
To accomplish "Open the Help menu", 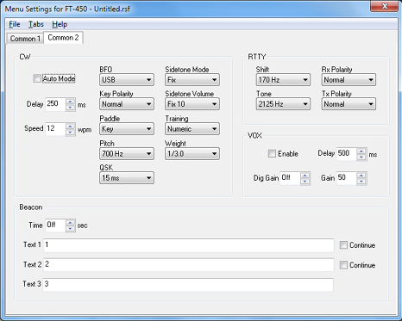I will tap(60, 24).
